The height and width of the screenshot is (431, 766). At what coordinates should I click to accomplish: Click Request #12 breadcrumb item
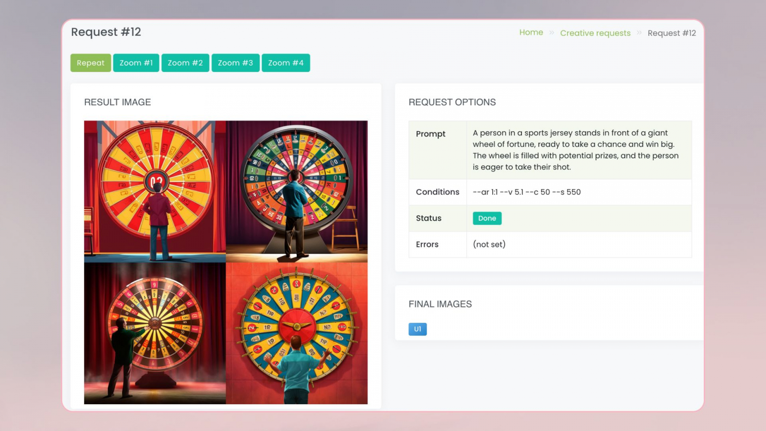(x=672, y=33)
